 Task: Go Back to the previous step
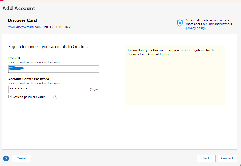coord(206,158)
